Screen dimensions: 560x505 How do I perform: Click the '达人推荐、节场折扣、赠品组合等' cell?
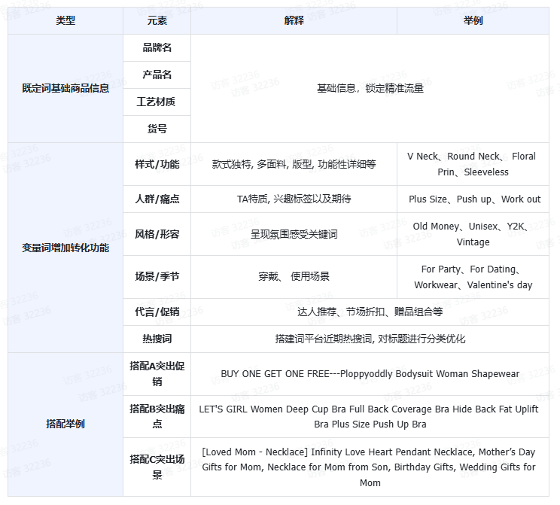(370, 312)
